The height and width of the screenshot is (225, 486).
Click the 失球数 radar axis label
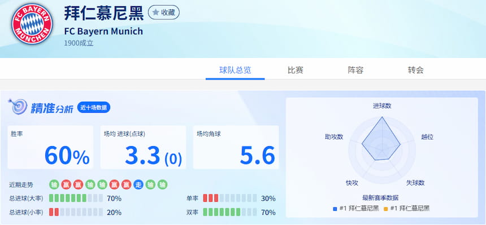(415, 183)
